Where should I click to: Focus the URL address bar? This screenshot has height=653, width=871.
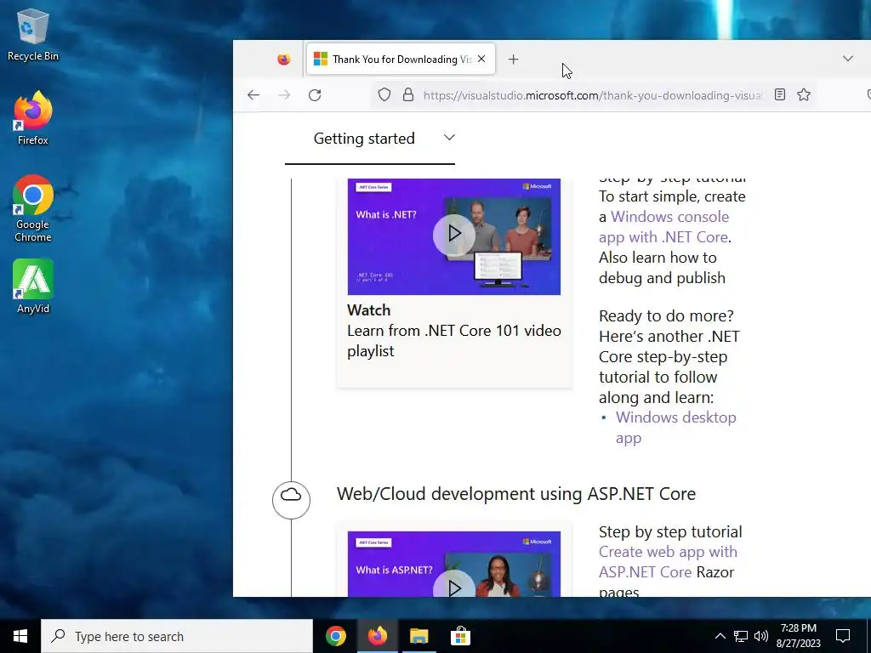tap(592, 95)
